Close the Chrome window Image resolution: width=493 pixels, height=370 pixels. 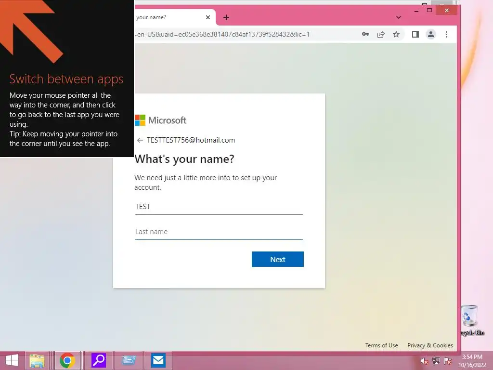coord(446,11)
